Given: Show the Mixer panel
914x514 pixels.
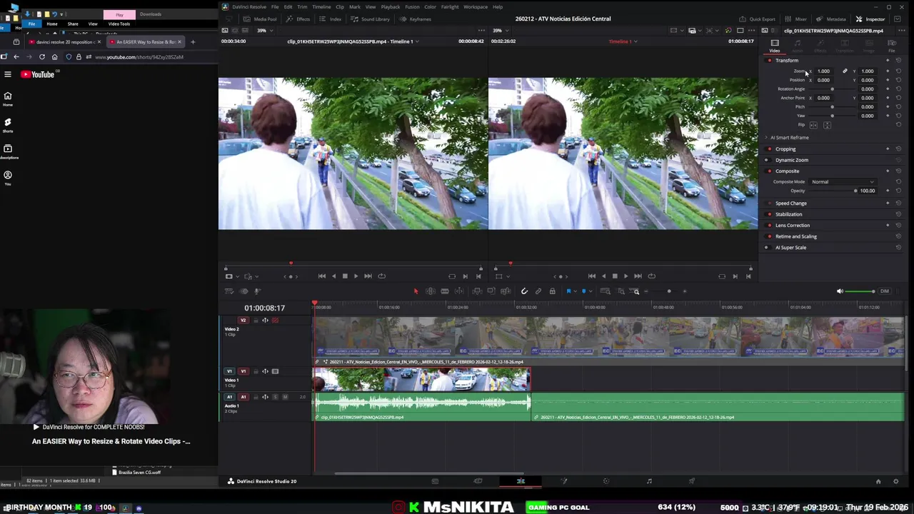Looking at the screenshot, I should click(x=796, y=19).
